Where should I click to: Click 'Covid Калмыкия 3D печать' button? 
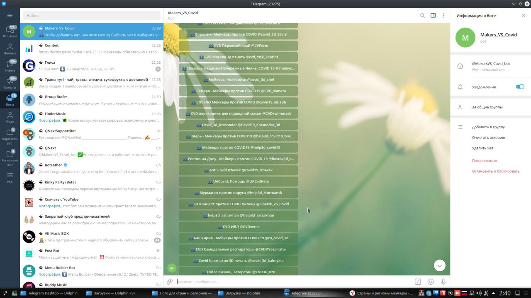click(x=238, y=260)
